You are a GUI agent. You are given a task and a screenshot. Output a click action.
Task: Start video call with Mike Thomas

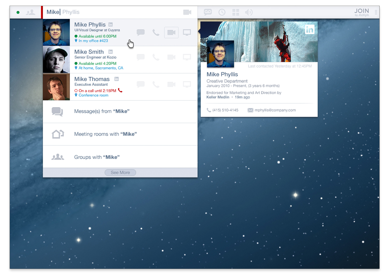171,84
